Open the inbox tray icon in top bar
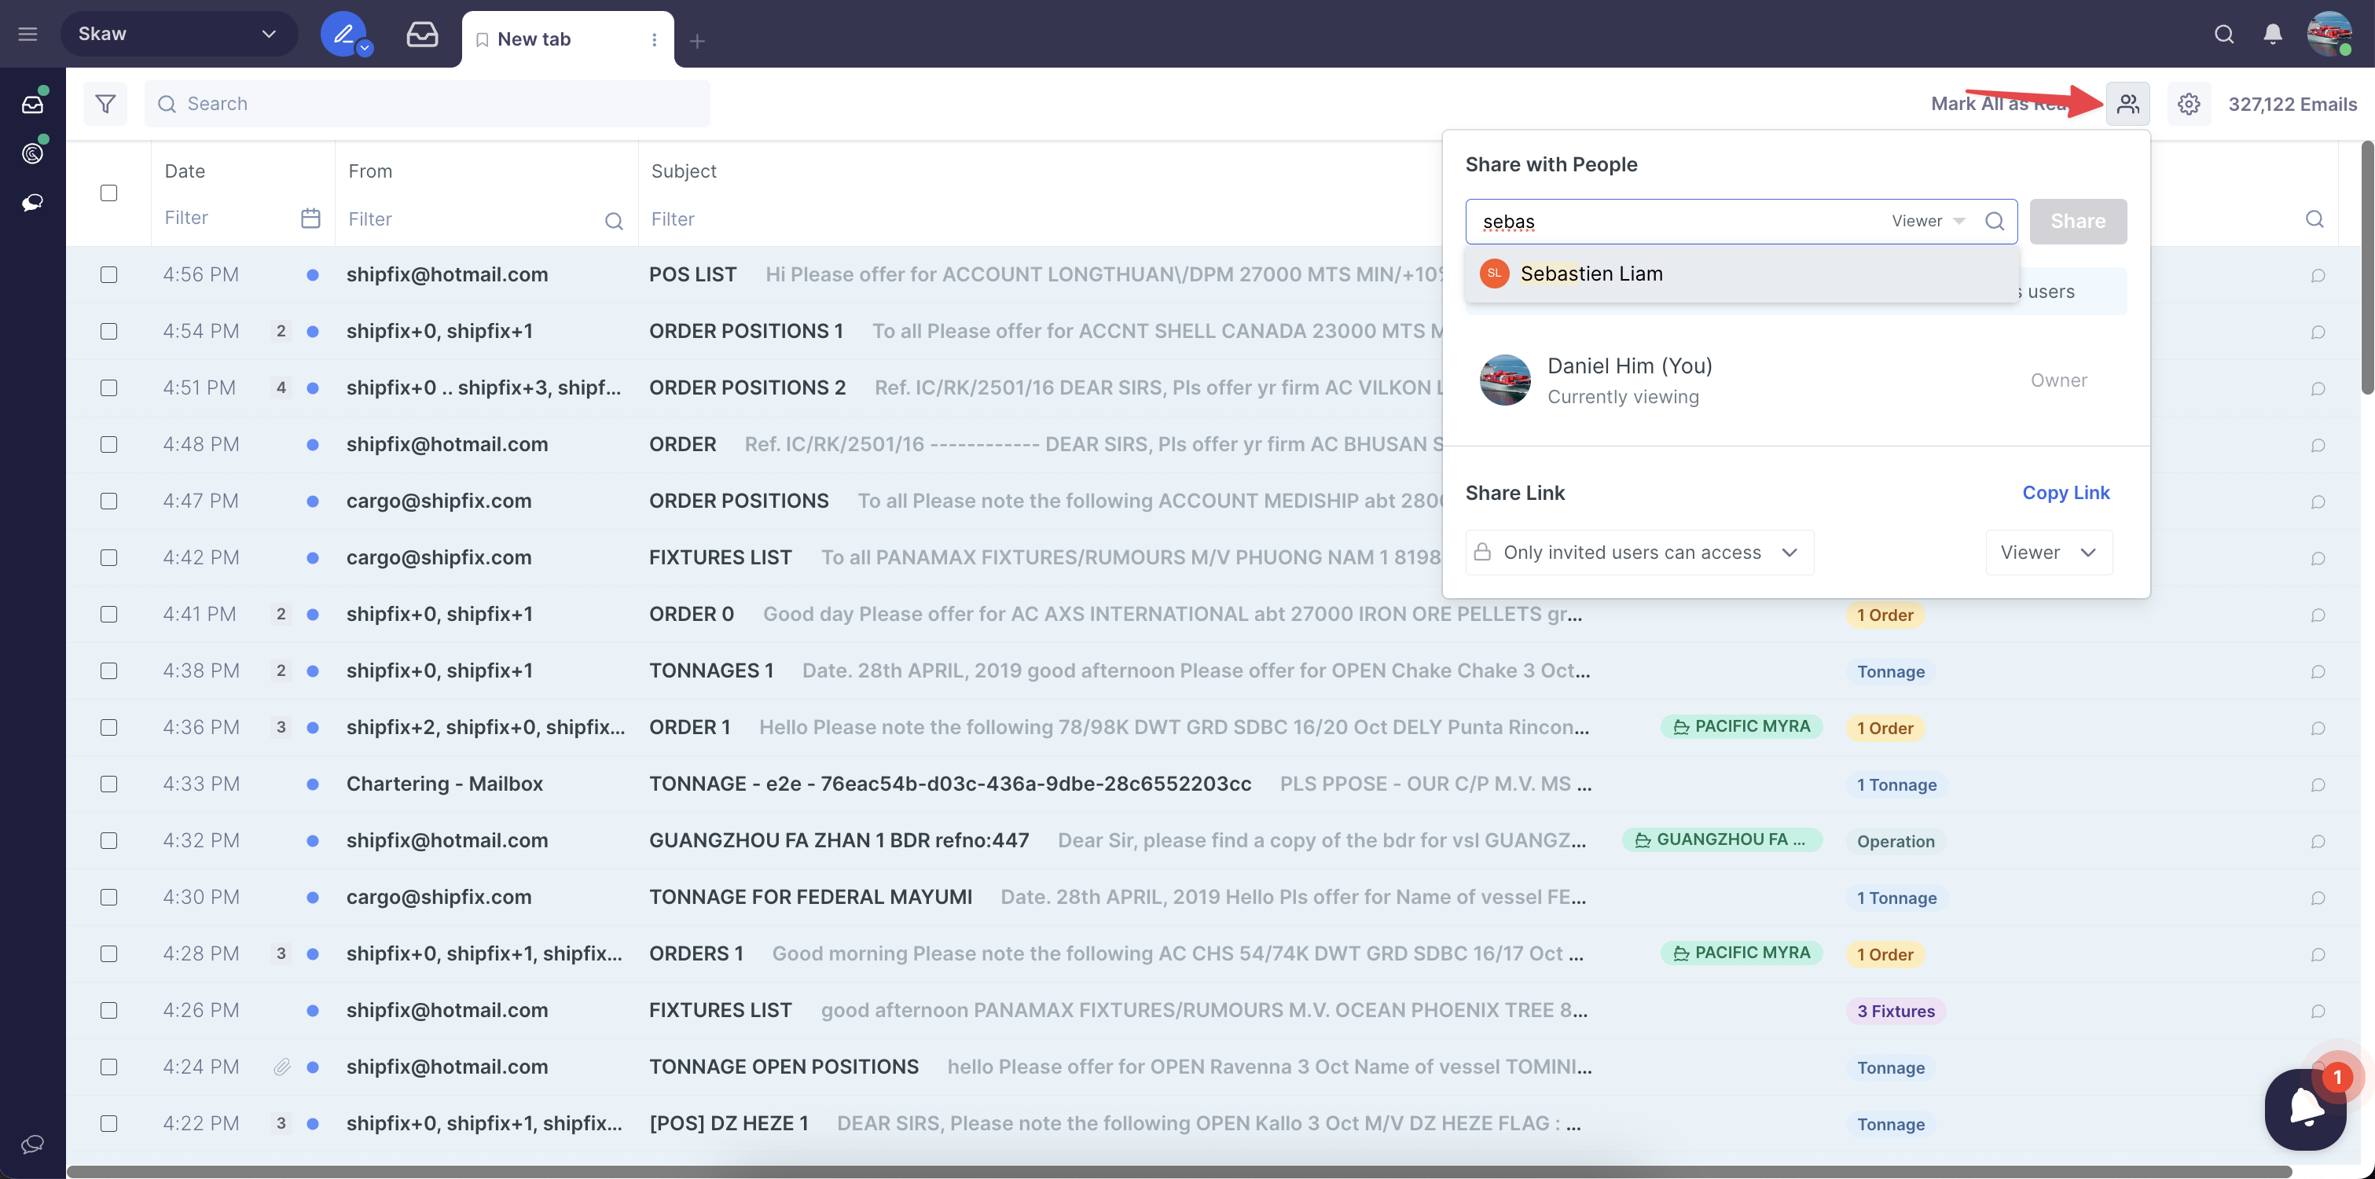This screenshot has height=1179, width=2375. 422,34
